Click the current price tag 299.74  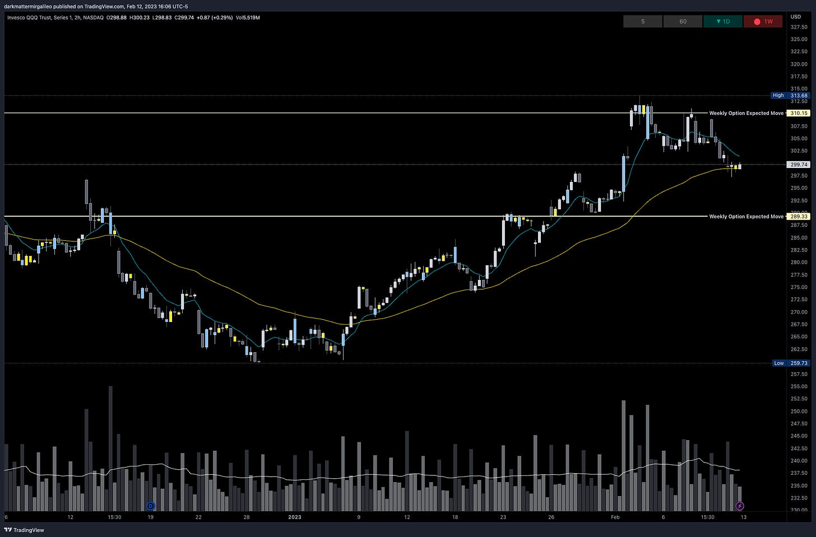799,165
